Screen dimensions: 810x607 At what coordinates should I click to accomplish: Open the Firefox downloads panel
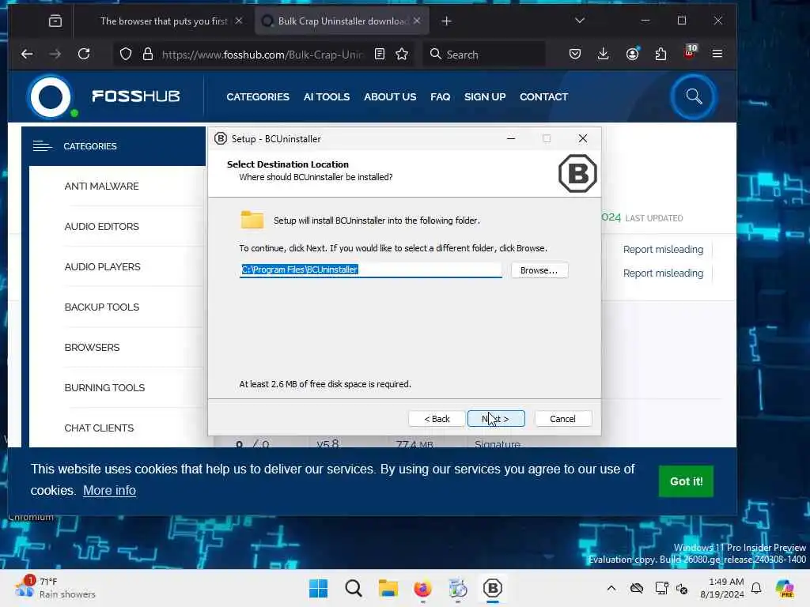(x=603, y=54)
